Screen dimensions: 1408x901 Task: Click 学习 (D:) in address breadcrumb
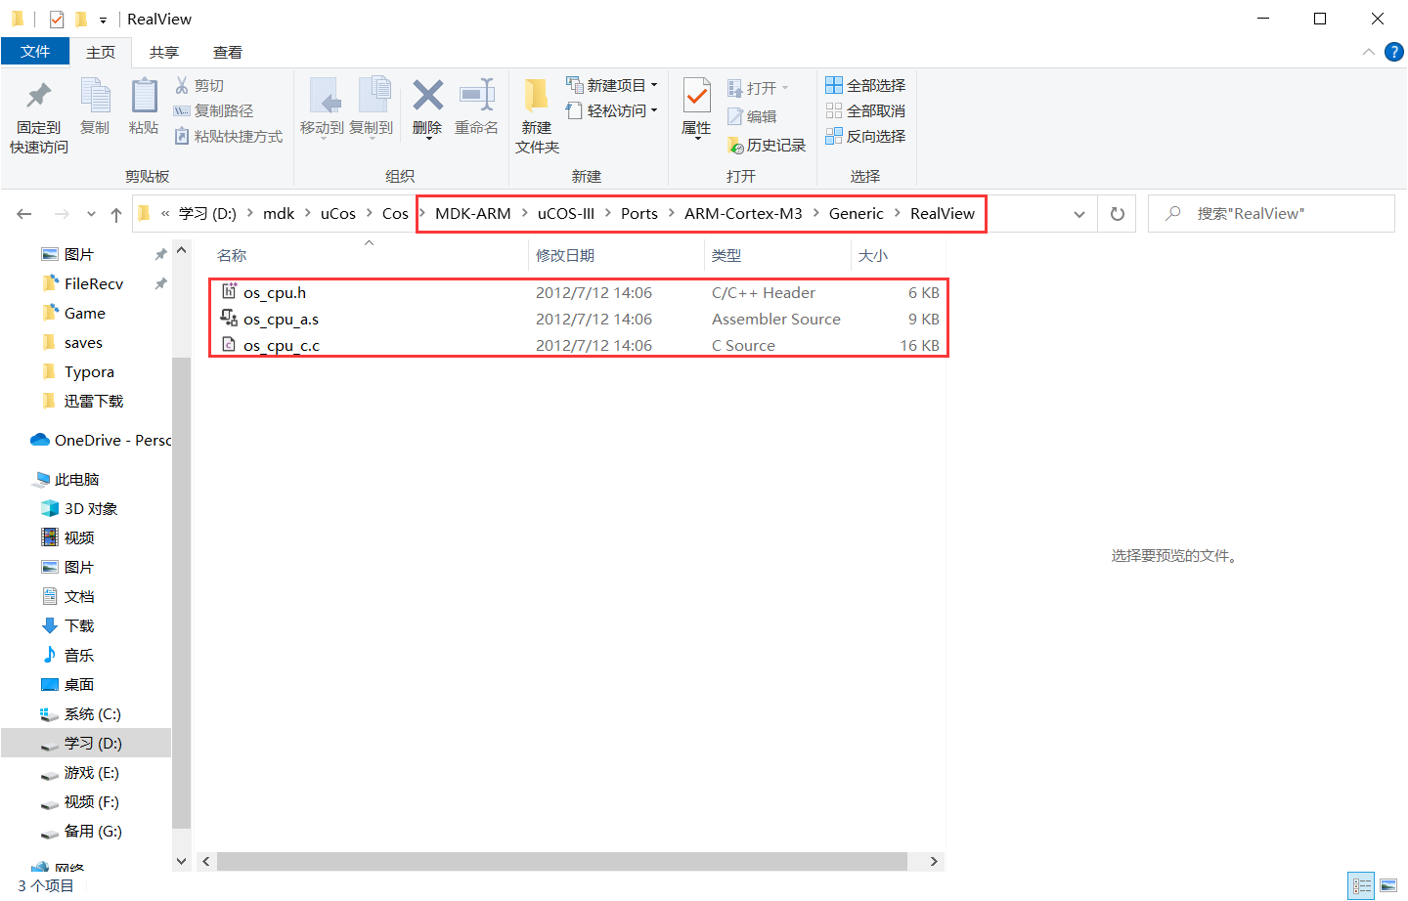click(207, 213)
